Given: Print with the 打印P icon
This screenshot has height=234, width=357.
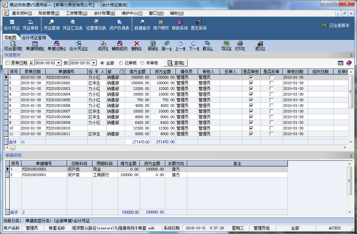Looking at the screenshot, I should (240, 46).
